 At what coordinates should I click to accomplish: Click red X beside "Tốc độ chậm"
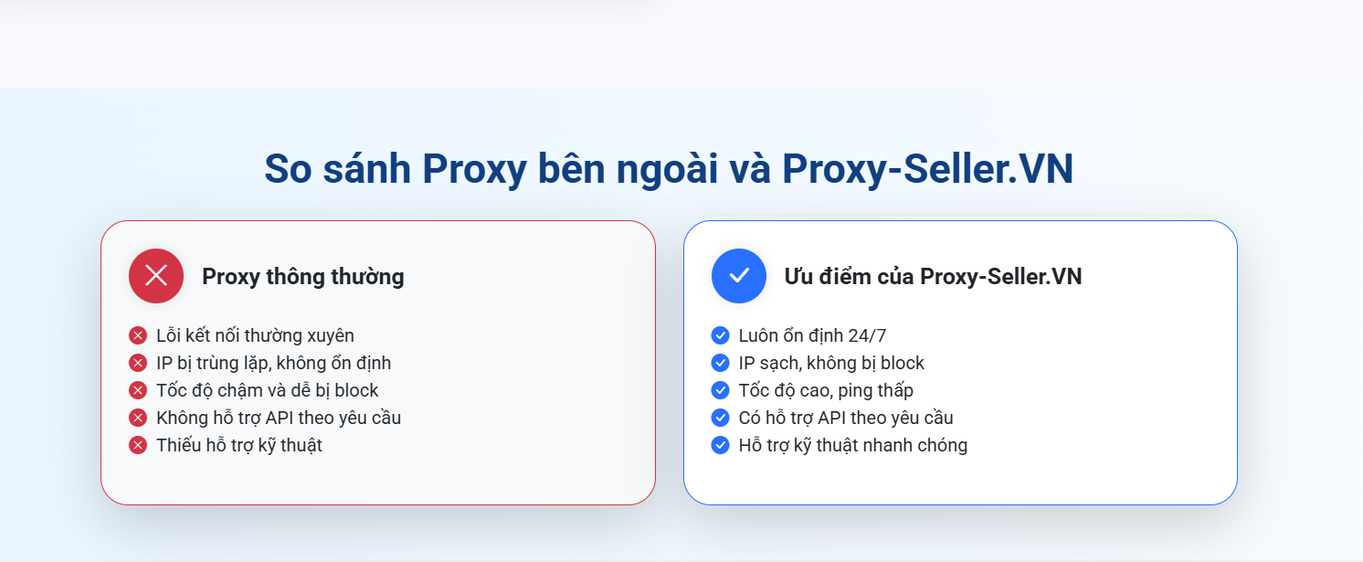(138, 390)
